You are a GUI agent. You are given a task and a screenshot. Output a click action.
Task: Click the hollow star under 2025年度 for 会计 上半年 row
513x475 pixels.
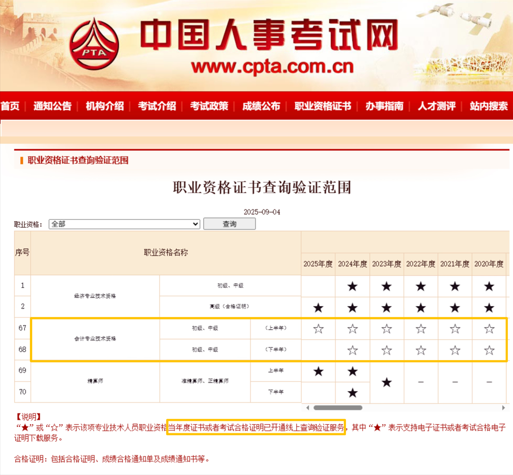pyautogui.click(x=317, y=328)
